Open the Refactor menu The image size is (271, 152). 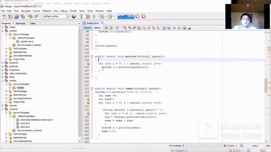click(47, 11)
